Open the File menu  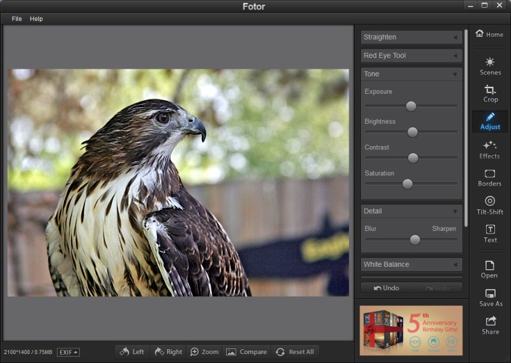point(17,19)
